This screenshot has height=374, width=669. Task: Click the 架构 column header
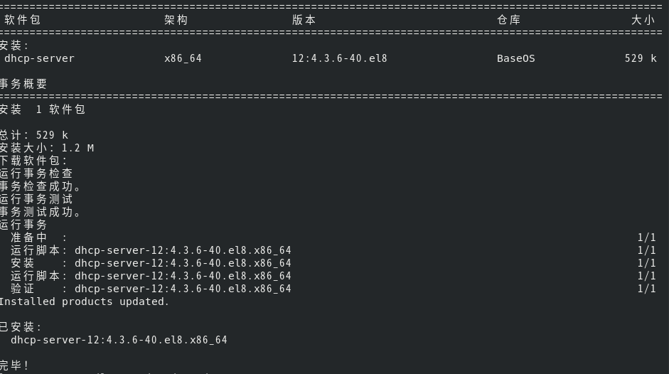176,20
